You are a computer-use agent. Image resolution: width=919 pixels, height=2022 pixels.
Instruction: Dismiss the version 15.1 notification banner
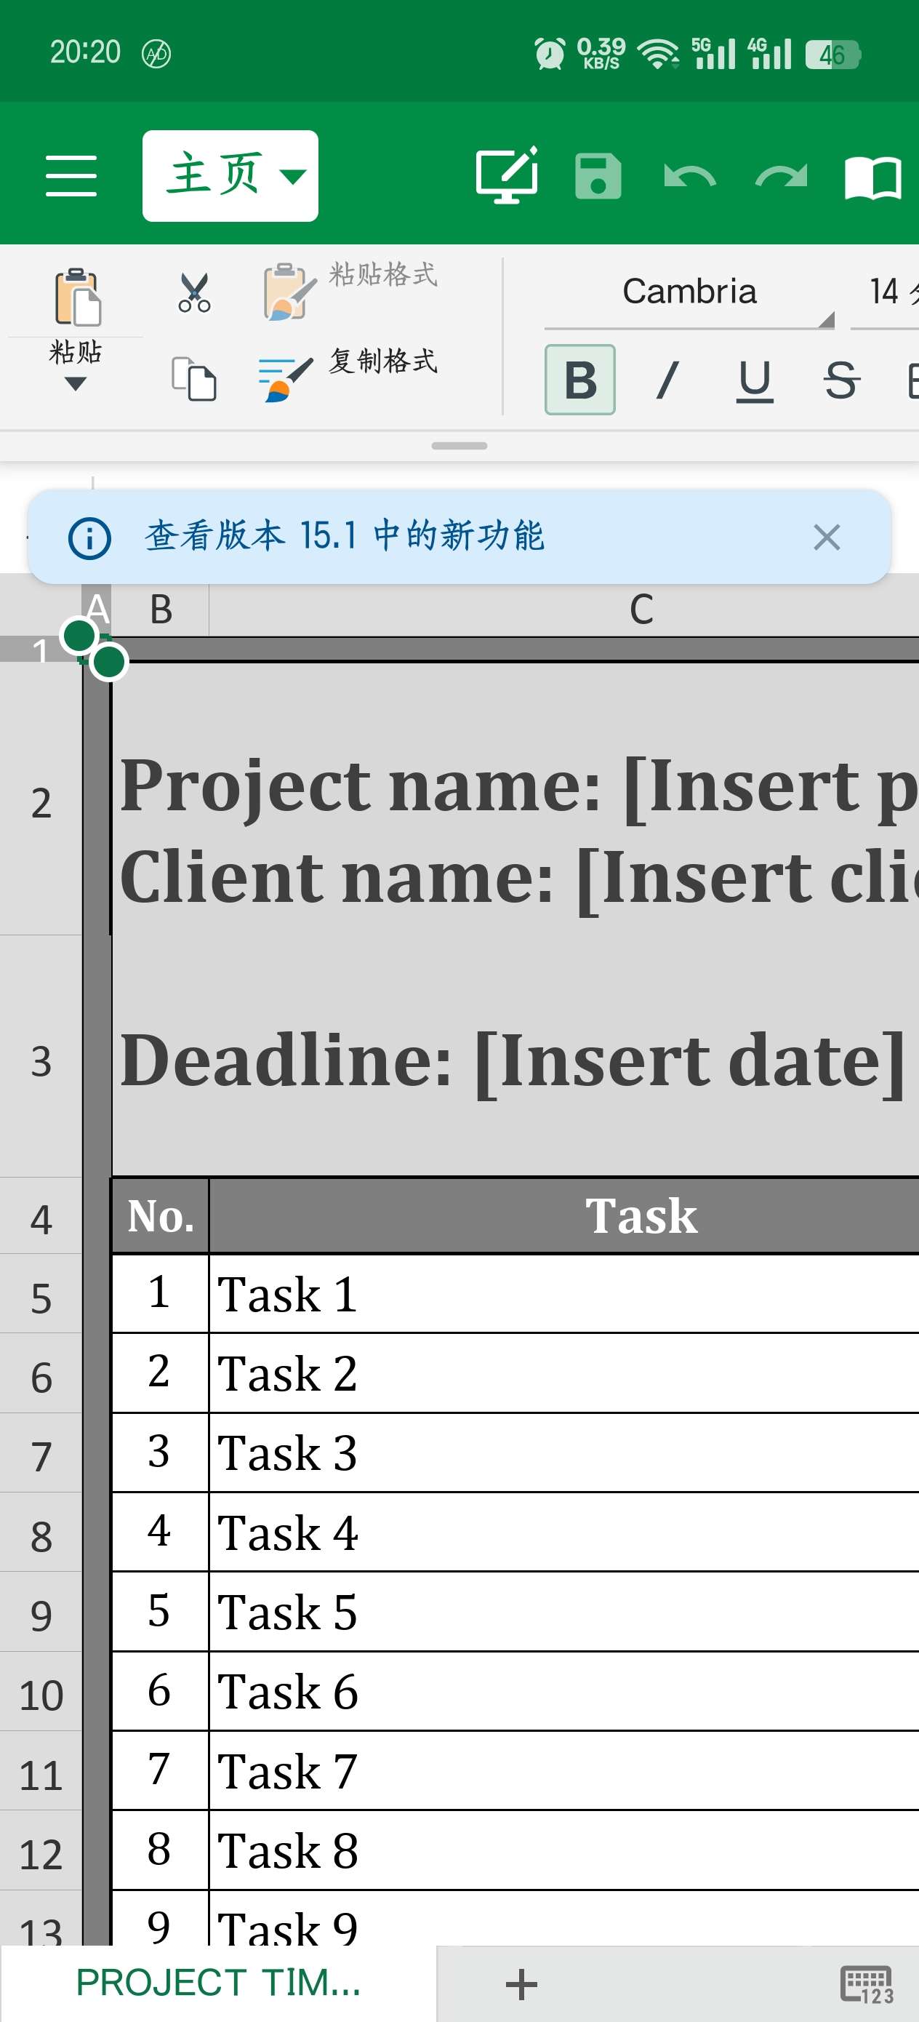tap(827, 538)
